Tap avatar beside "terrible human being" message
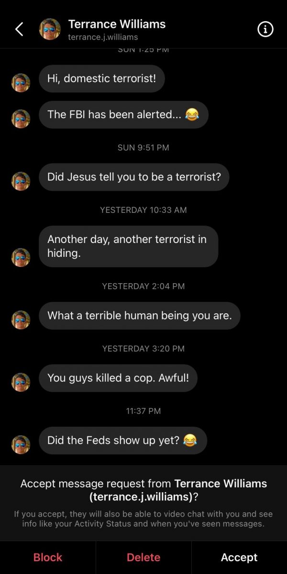Image resolution: width=287 pixels, height=574 pixels. (21, 320)
